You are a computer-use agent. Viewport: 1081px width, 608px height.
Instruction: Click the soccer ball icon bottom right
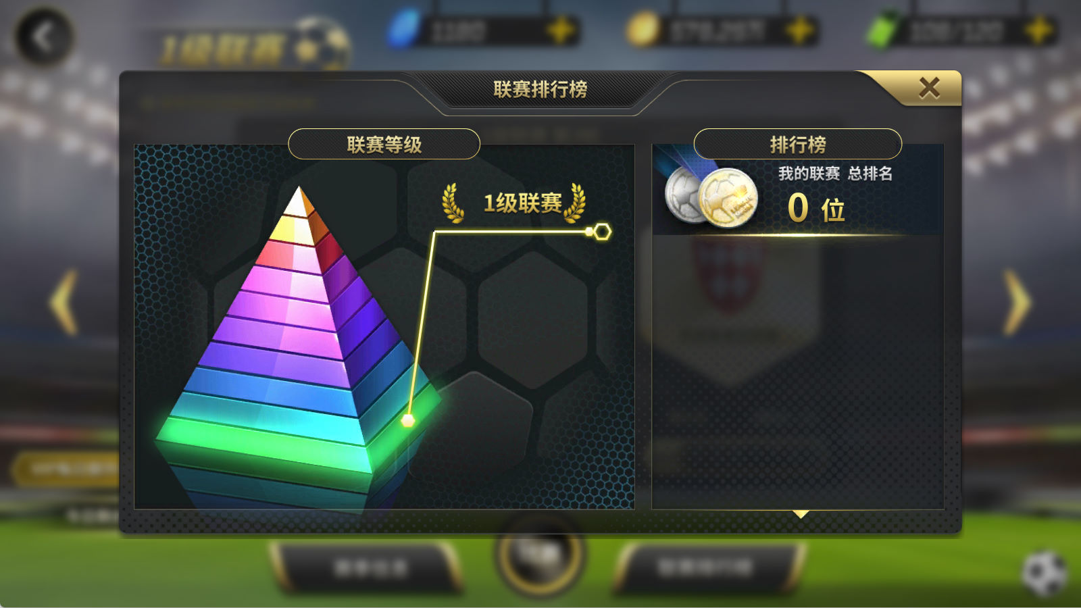point(1045,573)
